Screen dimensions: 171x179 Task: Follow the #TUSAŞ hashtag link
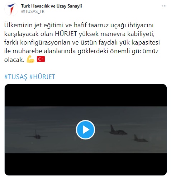click(16, 77)
